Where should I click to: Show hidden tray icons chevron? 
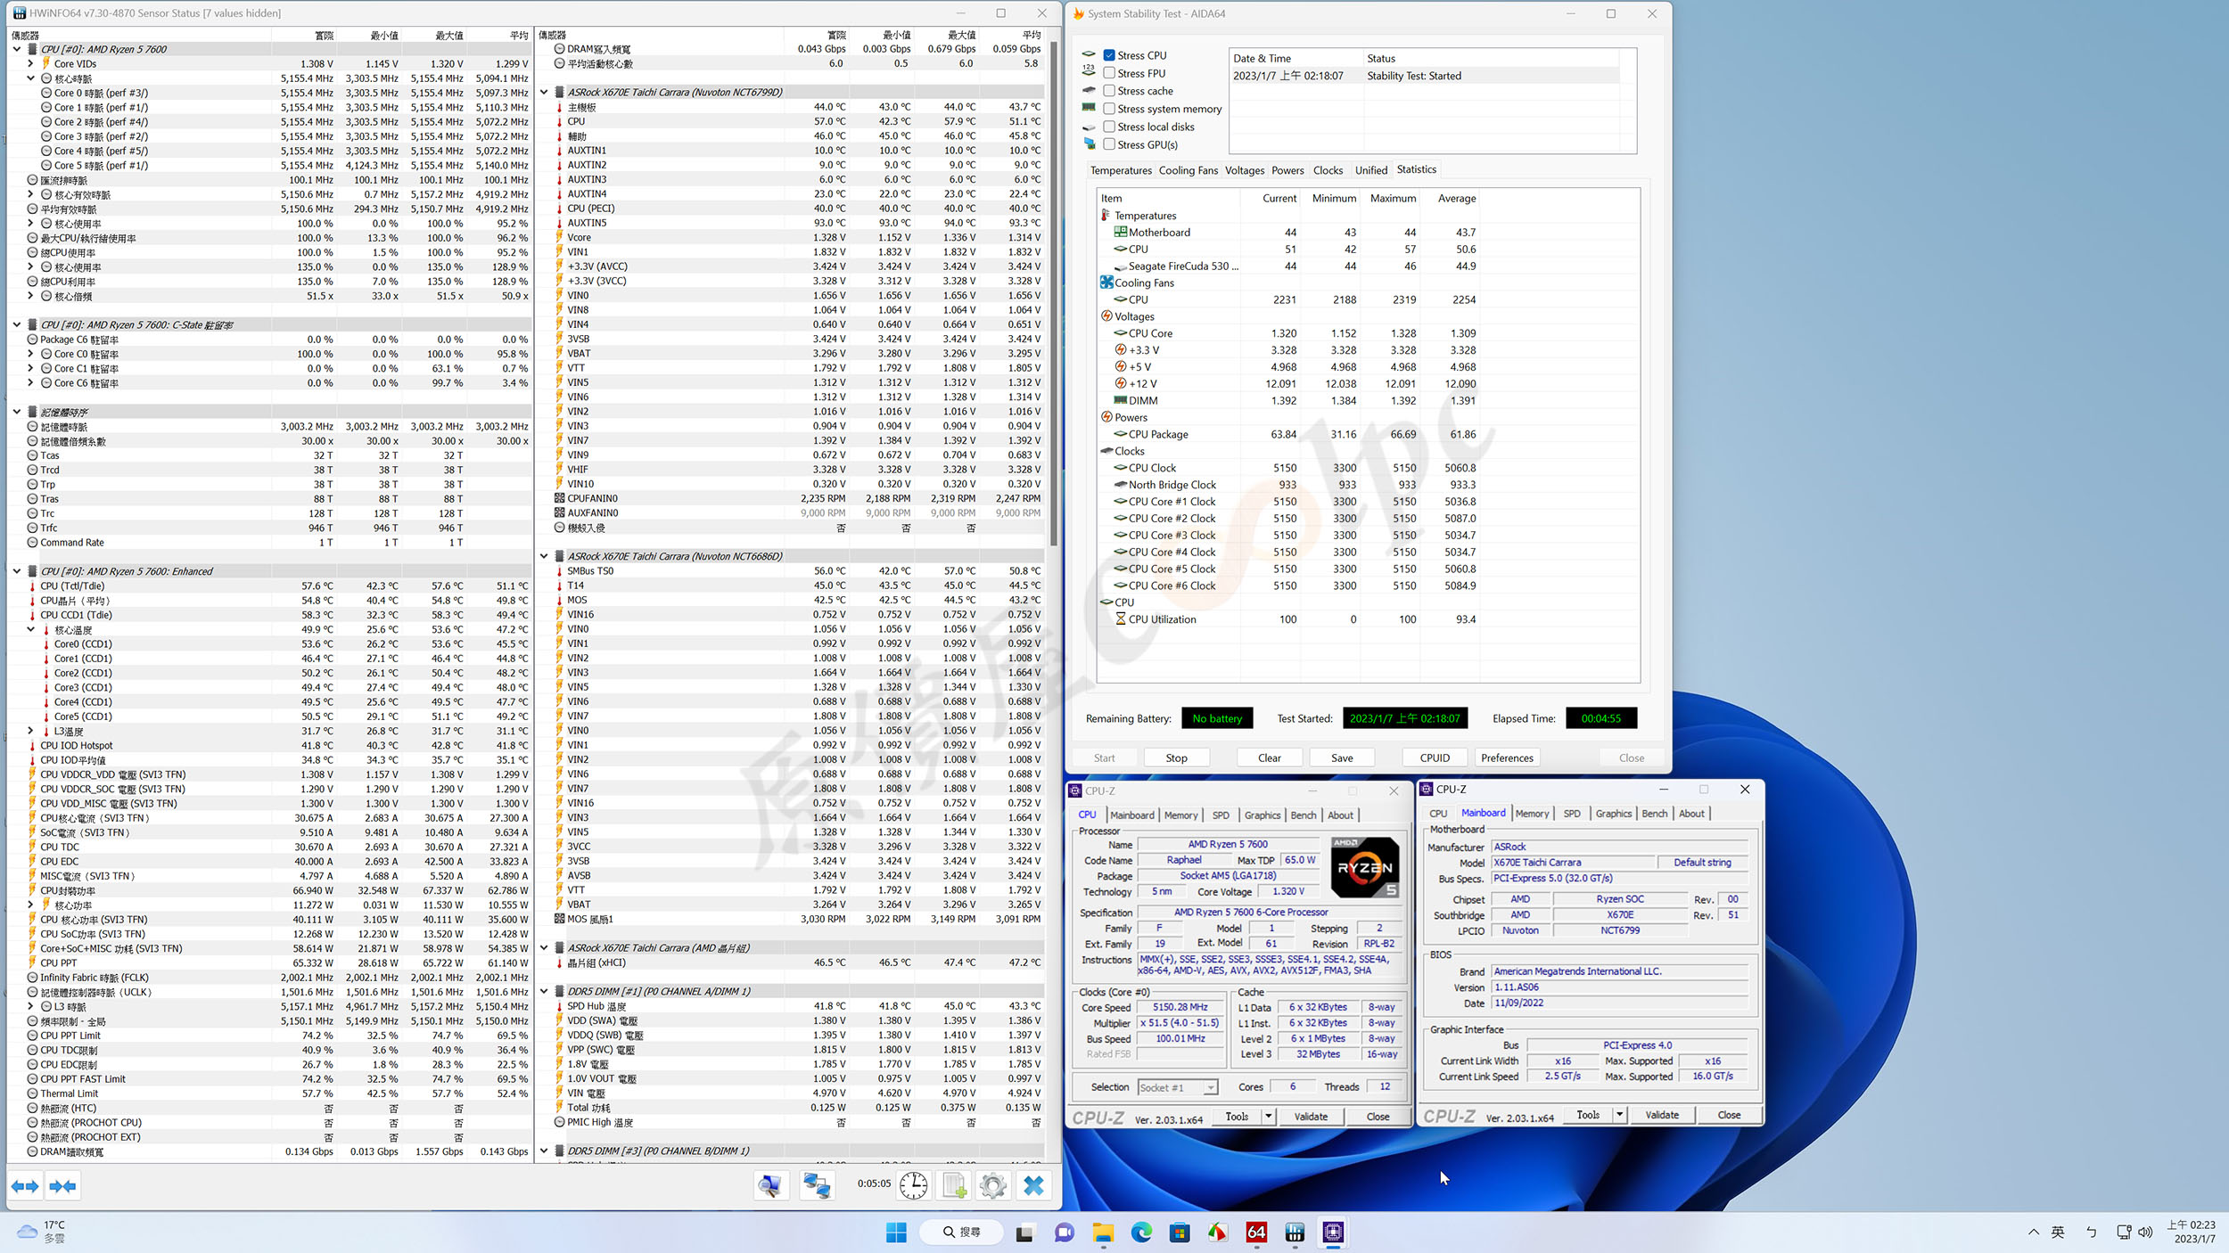pos(2034,1233)
